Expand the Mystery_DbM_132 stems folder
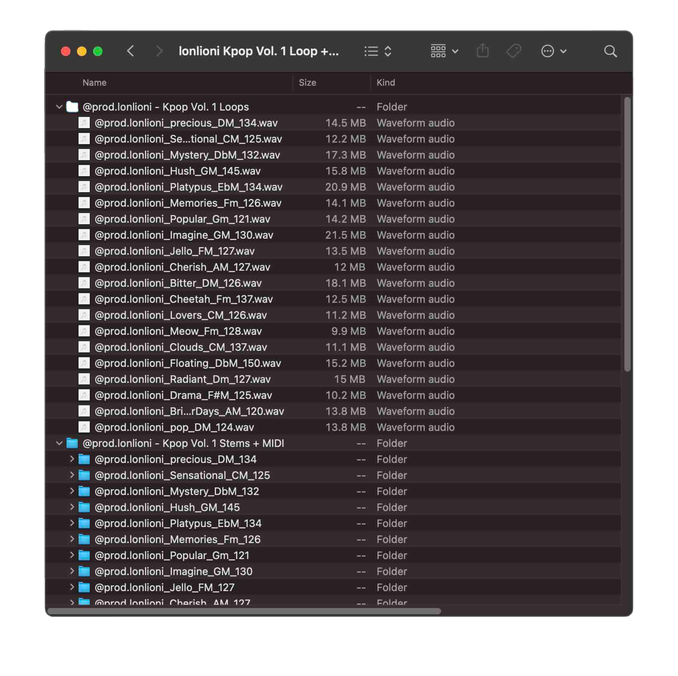The image size is (678, 676). [x=72, y=491]
